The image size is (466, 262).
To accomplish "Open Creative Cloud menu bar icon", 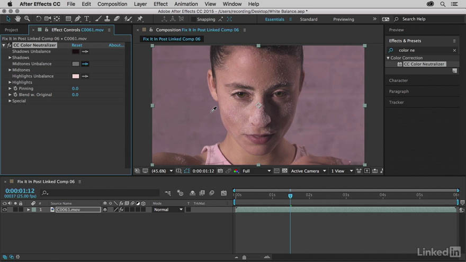I will [x=430, y=4].
